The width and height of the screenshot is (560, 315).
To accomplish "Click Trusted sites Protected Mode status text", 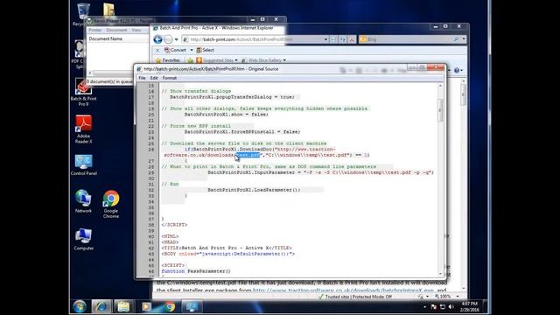I will [358, 297].
